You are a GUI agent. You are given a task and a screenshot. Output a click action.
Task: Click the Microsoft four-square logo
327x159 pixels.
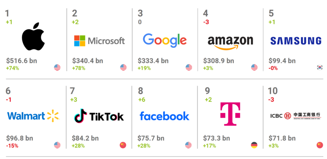(80, 41)
